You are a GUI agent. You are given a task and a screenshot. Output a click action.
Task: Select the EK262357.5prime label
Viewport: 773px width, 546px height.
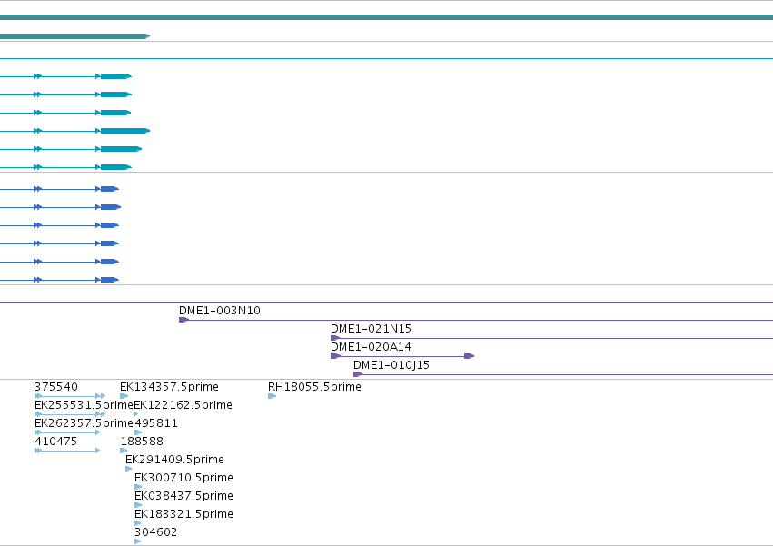pos(84,423)
